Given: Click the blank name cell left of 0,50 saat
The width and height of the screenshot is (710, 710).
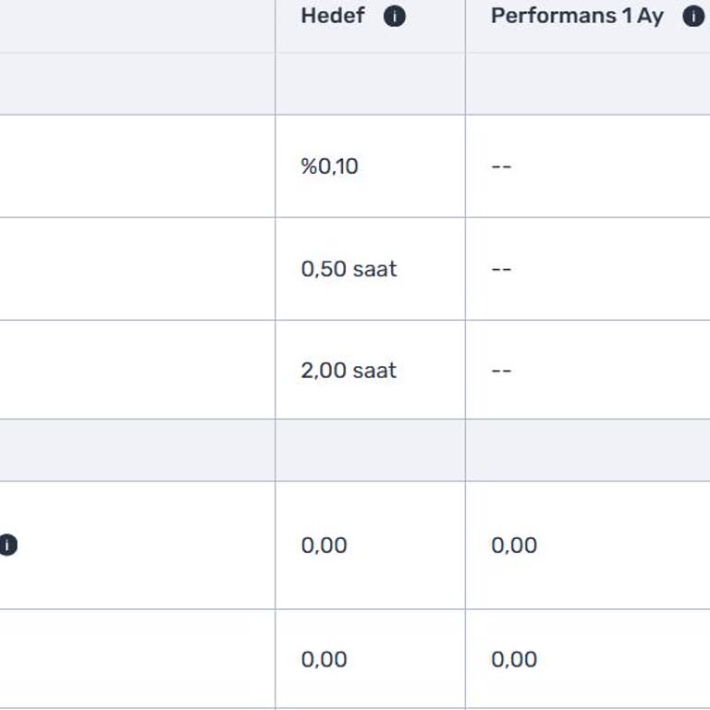Looking at the screenshot, I should (137, 269).
